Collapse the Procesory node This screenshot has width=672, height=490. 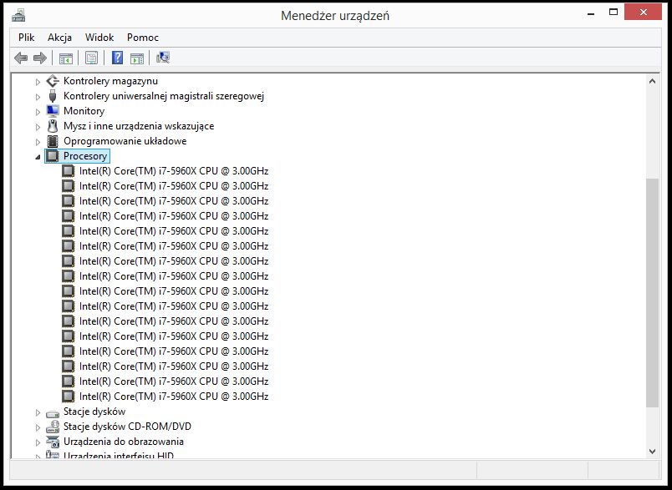[38, 157]
